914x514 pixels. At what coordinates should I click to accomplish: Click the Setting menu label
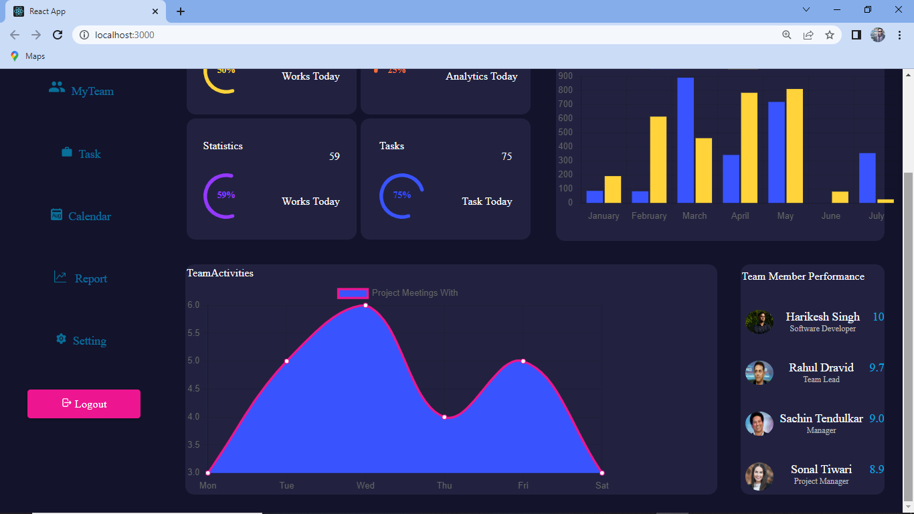pyautogui.click(x=90, y=341)
